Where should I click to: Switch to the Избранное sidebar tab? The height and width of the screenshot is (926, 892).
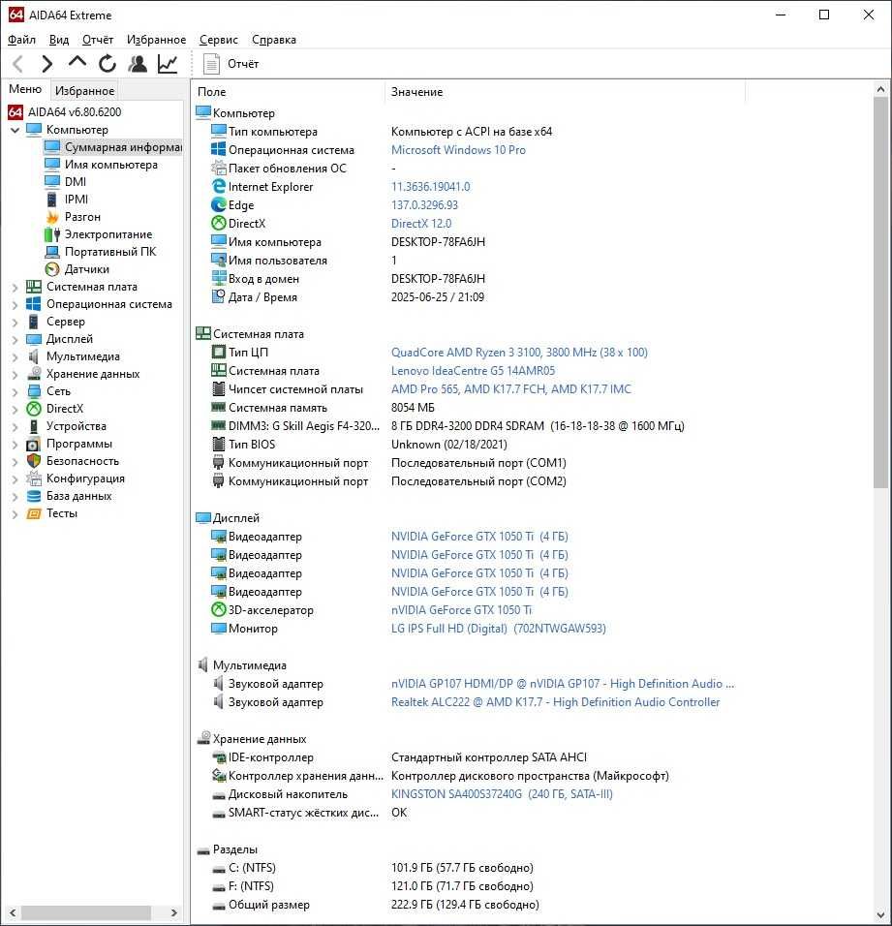click(84, 90)
